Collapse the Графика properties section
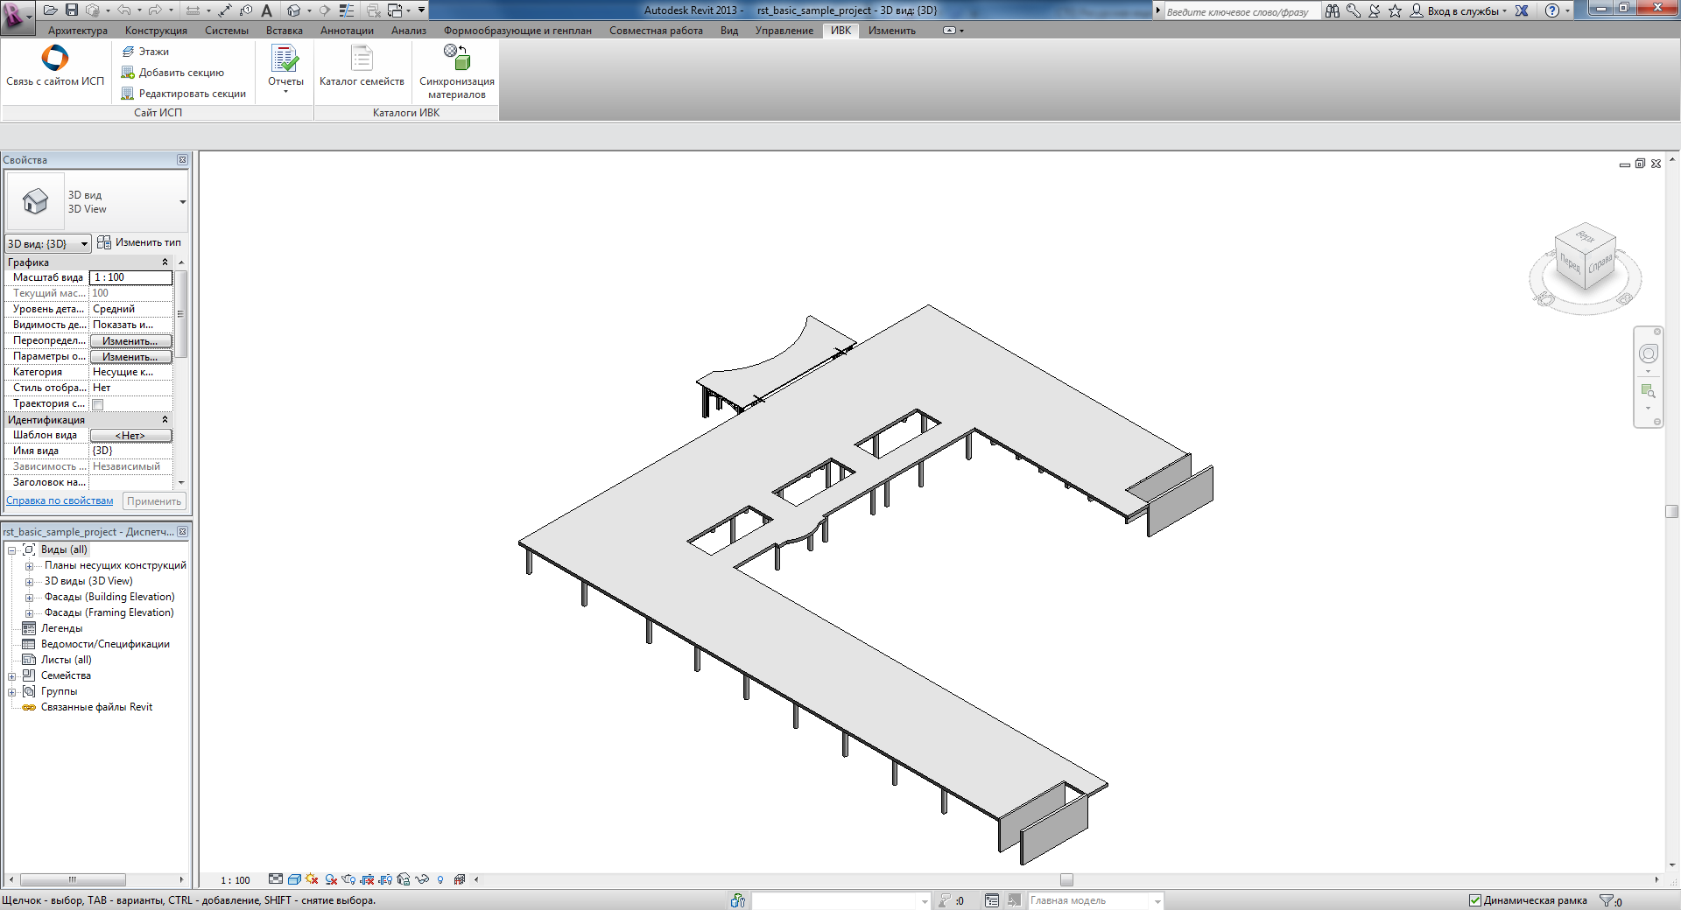1681x910 pixels. (165, 262)
